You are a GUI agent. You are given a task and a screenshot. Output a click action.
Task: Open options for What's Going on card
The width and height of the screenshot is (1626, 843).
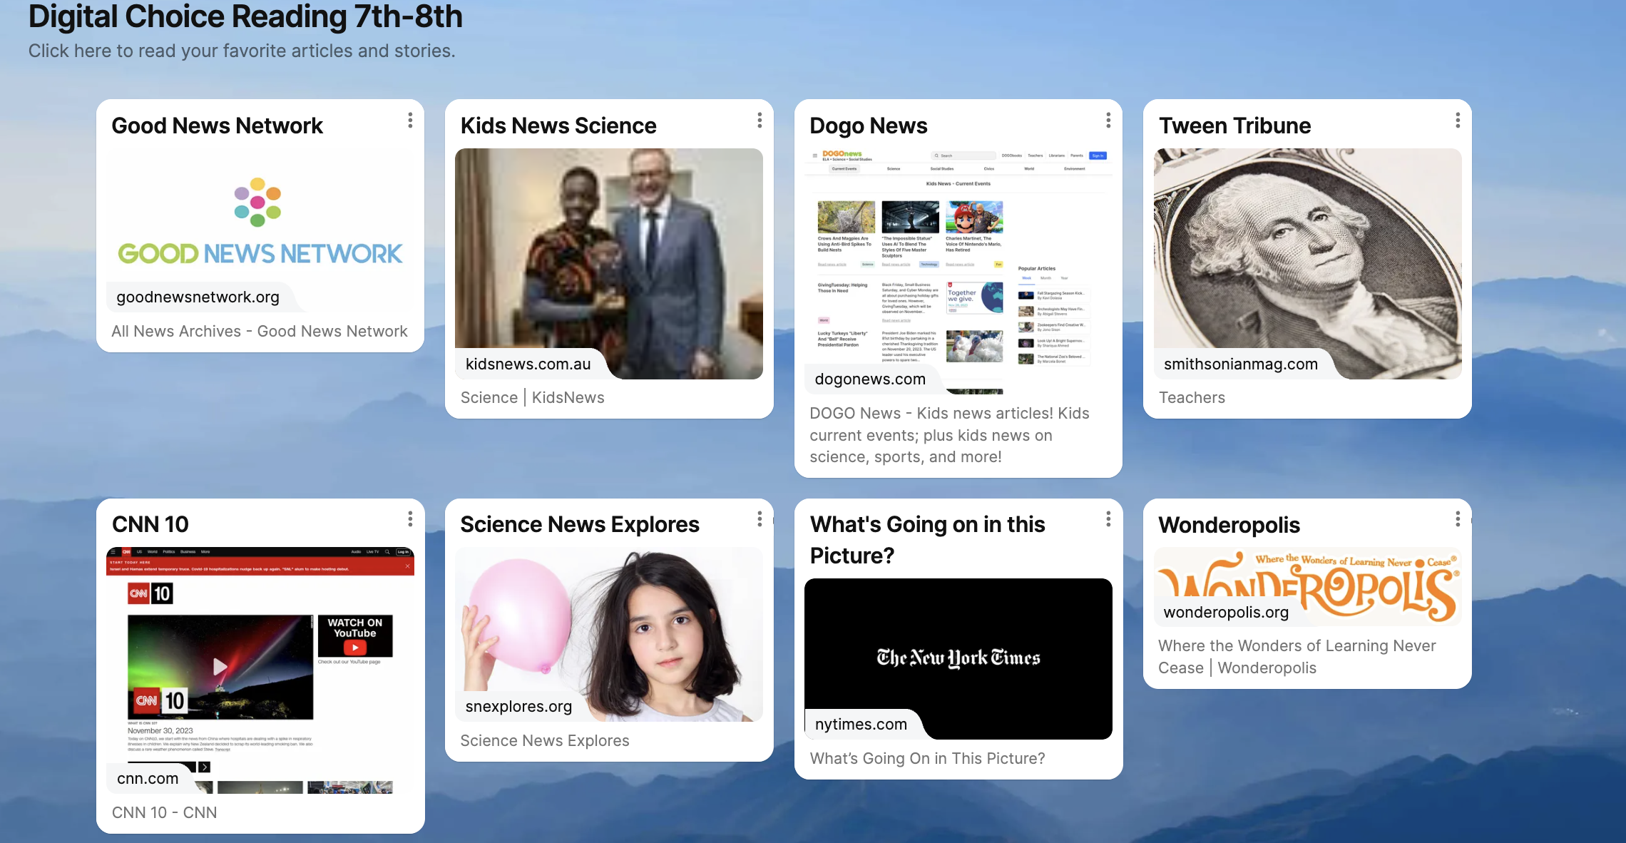(1108, 519)
